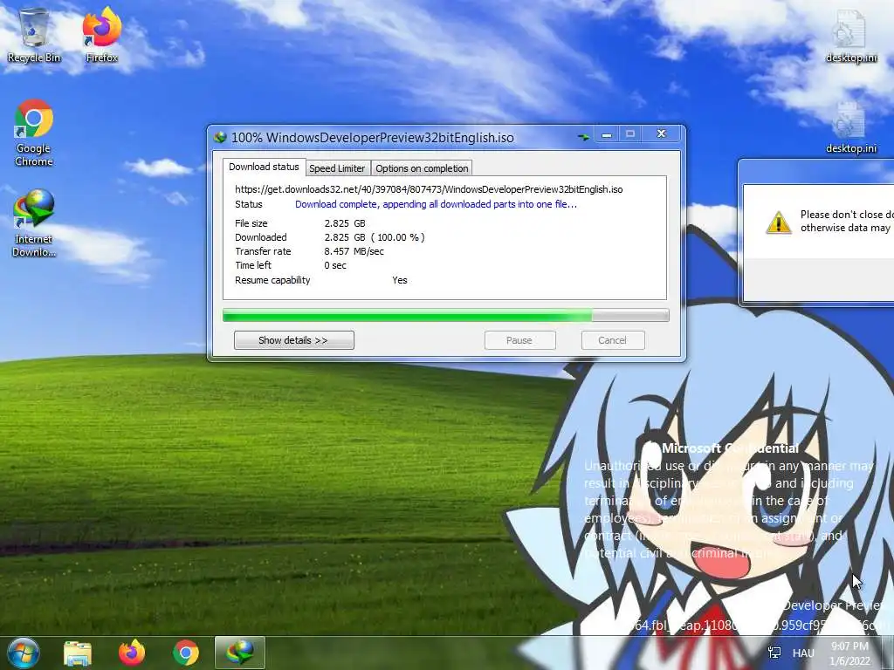
Task: Open the Firefox desktop shortcut
Action: [102, 35]
